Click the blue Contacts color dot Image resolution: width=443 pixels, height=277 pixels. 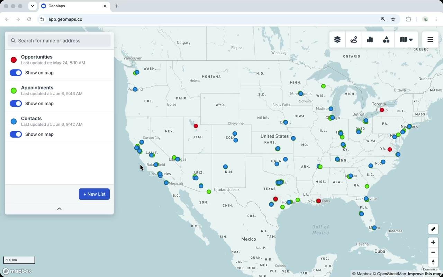tap(13, 122)
